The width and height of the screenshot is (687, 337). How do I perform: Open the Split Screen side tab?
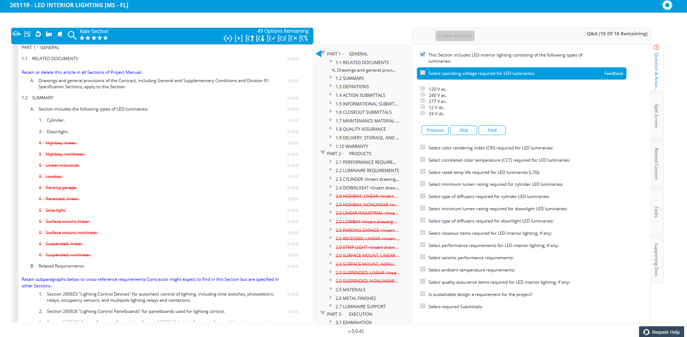pyautogui.click(x=656, y=116)
